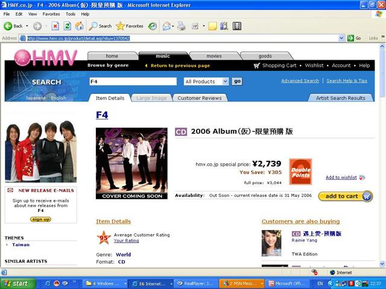Screen dimensions: 386x289
Task: Click the add to cart button
Action: coord(346,196)
